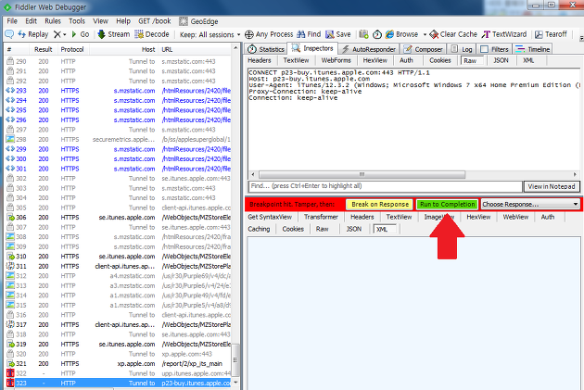
Task: Select request Headers inspector tab
Action: 260,60
